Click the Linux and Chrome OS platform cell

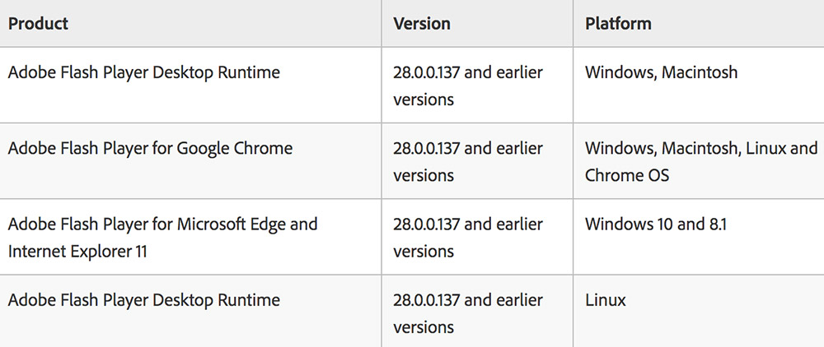[699, 161]
